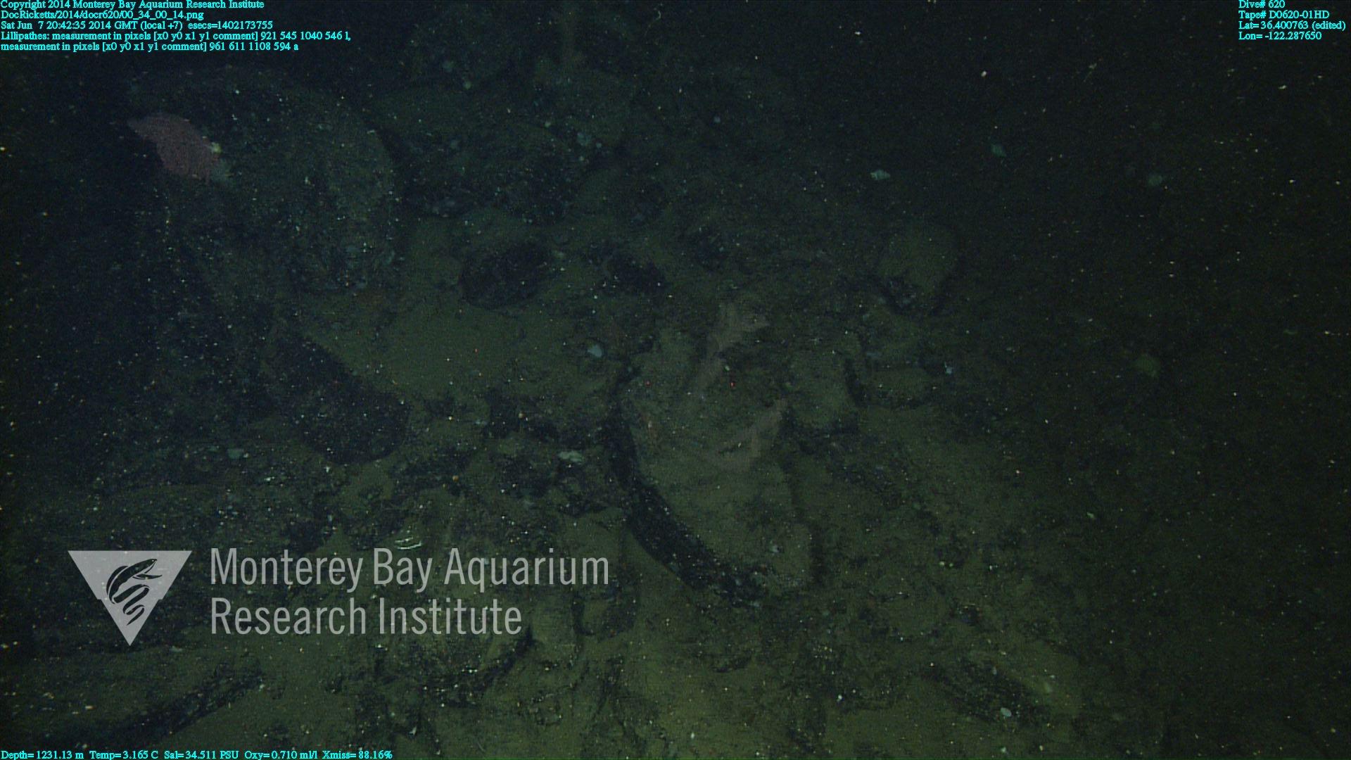Click the Dive# 620 label
Viewport: 1351px width, 760px height.
[1261, 4]
